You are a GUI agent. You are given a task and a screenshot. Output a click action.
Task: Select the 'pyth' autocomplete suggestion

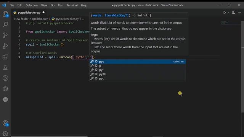(138, 74)
